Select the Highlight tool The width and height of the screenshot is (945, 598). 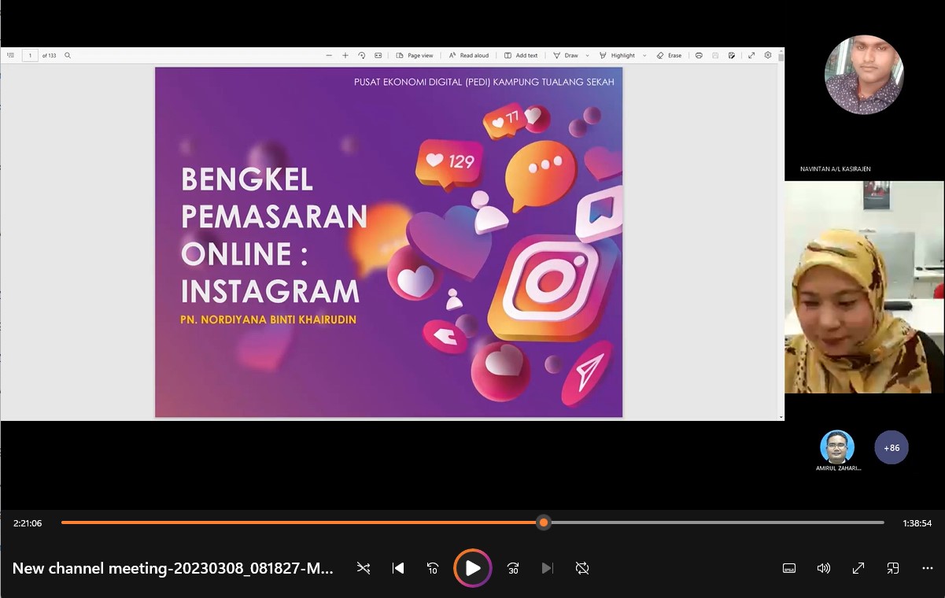click(x=617, y=55)
